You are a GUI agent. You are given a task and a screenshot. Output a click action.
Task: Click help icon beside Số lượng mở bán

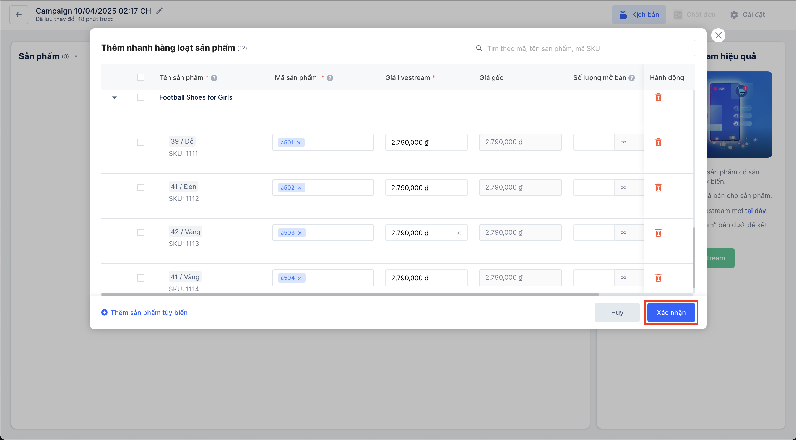click(x=632, y=78)
